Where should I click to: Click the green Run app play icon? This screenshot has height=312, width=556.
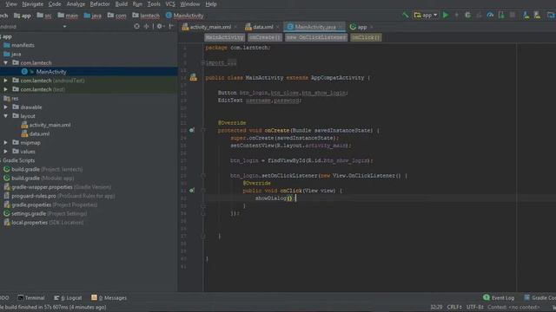446,15
